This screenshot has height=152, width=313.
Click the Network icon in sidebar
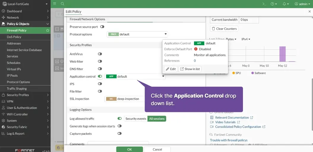3,17
